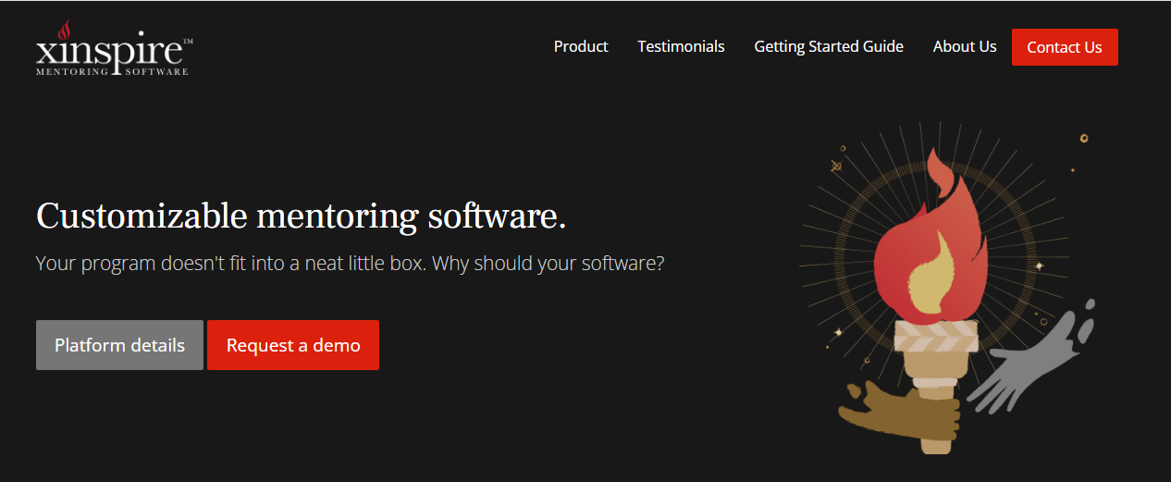The height and width of the screenshot is (482, 1171).
Task: Open the Product menu item
Action: [581, 46]
